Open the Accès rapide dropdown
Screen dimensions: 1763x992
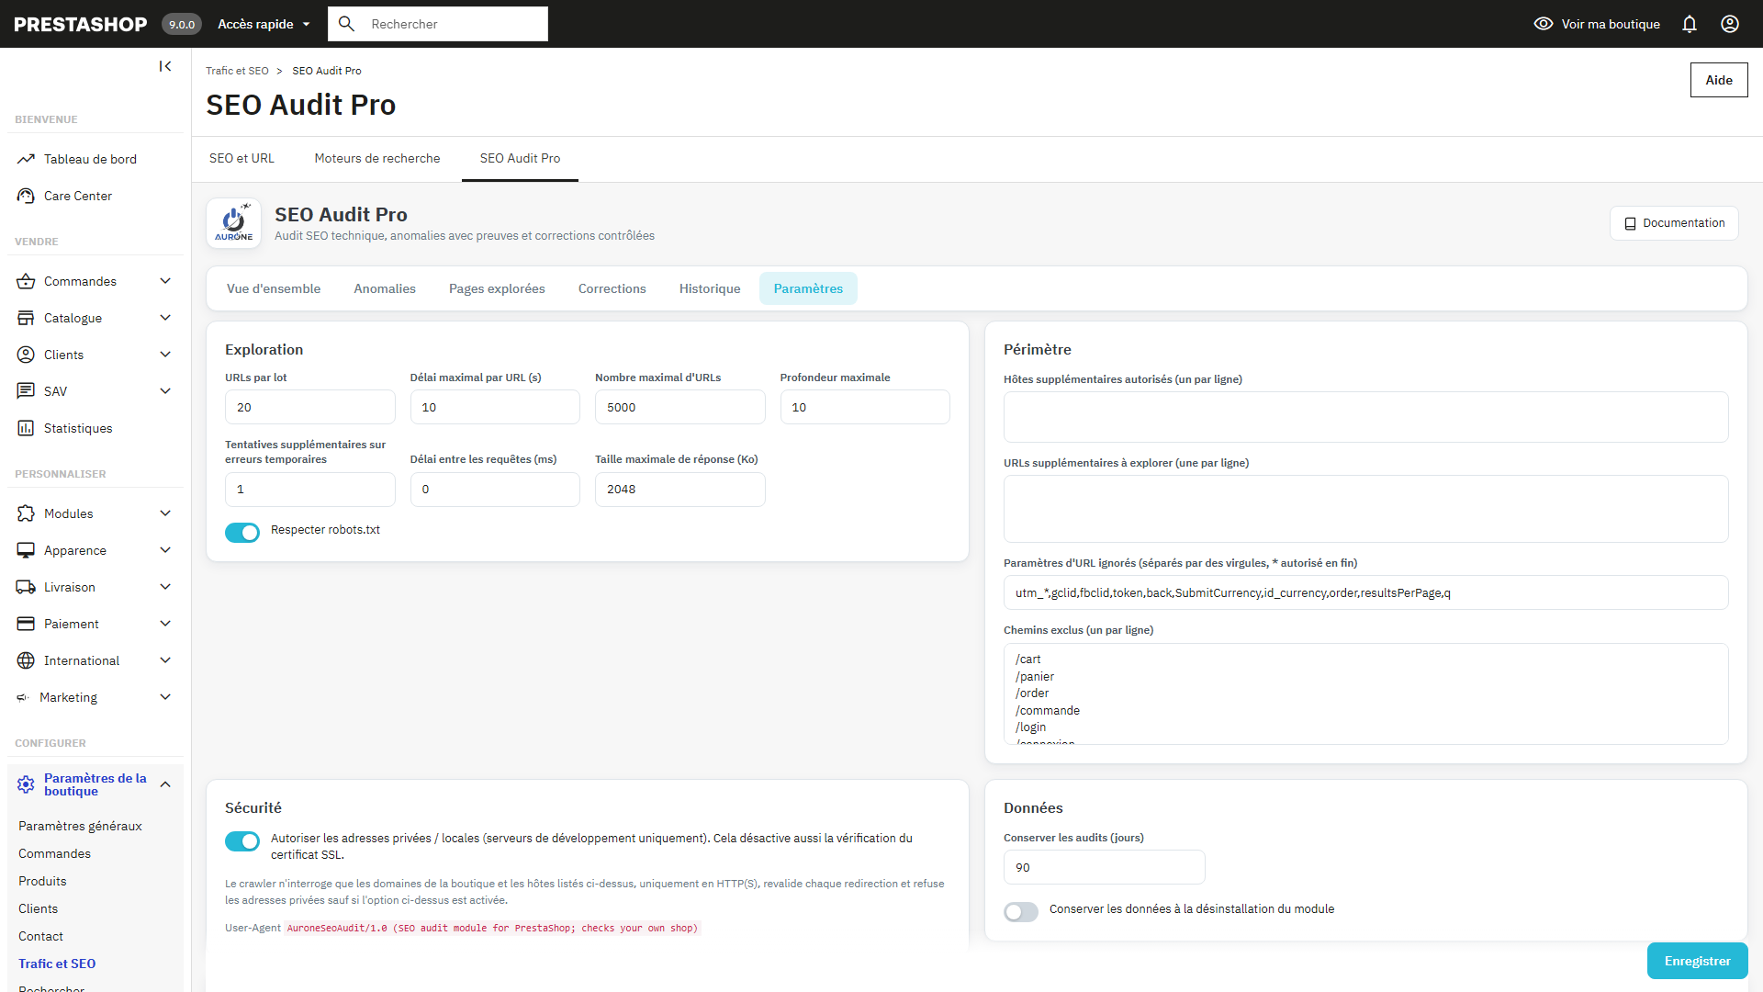264,24
